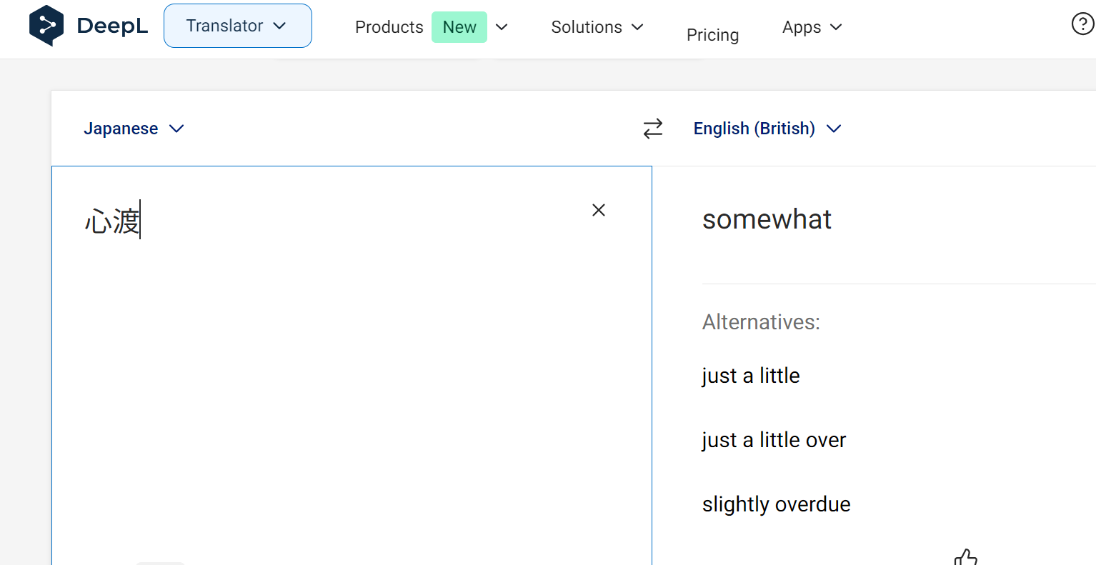Image resolution: width=1096 pixels, height=565 pixels.
Task: Choose alternative "just a little"
Action: pyautogui.click(x=750, y=376)
